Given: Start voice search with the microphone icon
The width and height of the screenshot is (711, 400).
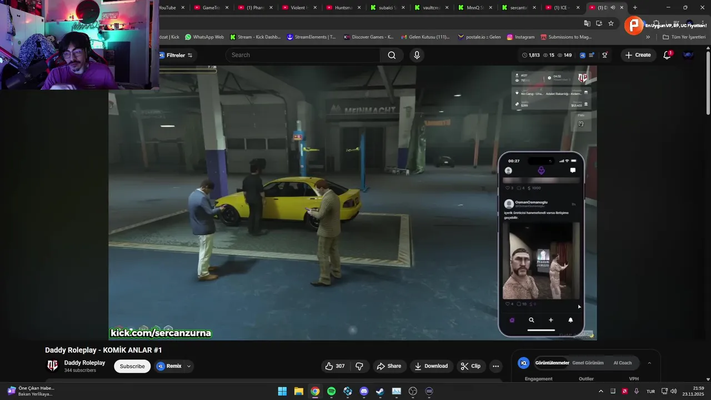Looking at the screenshot, I should tap(417, 55).
